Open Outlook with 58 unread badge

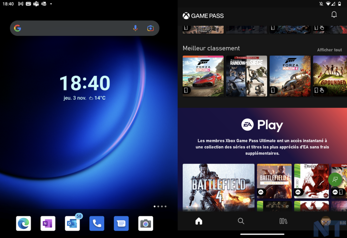pyautogui.click(x=73, y=223)
